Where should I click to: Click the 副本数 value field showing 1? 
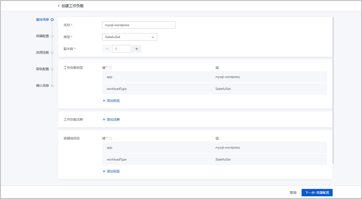[x=122, y=48]
